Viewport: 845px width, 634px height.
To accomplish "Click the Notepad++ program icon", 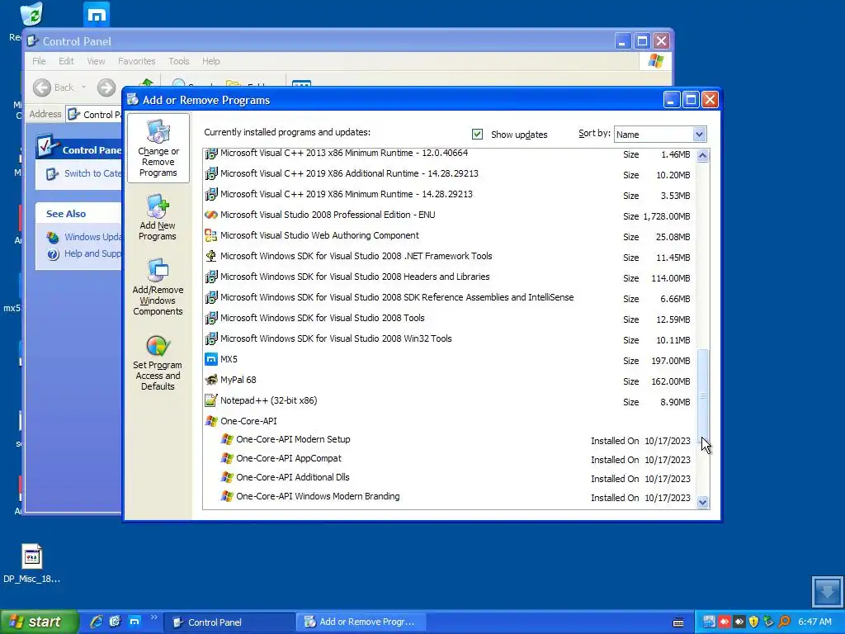I will coord(210,400).
